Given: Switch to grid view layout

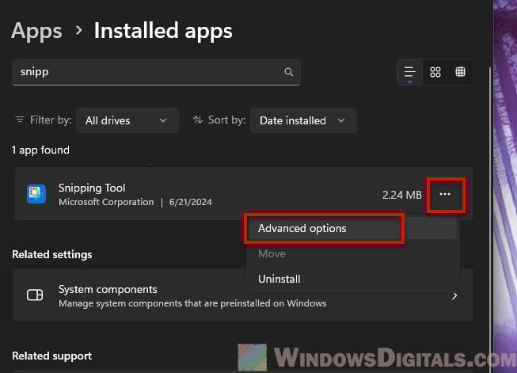Looking at the screenshot, I should point(435,72).
